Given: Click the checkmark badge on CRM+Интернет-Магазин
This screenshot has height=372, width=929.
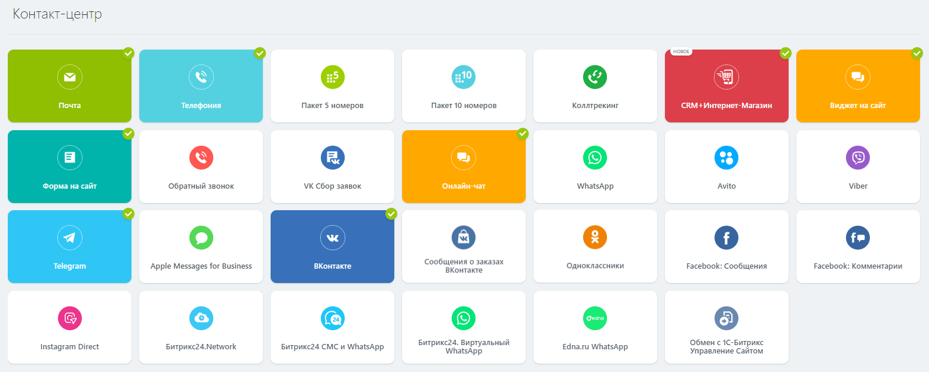Looking at the screenshot, I should (786, 53).
